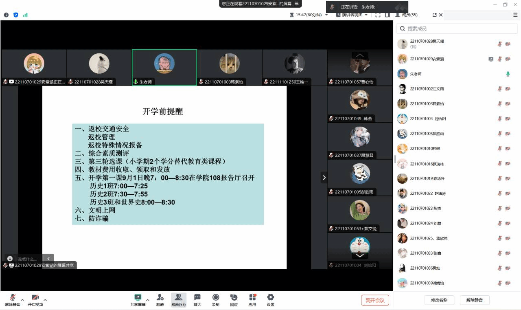Click the network signal strength icon
The height and width of the screenshot is (310, 521).
(25, 15)
